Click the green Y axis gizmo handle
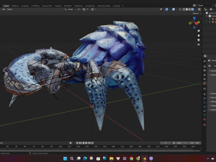Screen dimensions: 216x162 tap(199, 22)
